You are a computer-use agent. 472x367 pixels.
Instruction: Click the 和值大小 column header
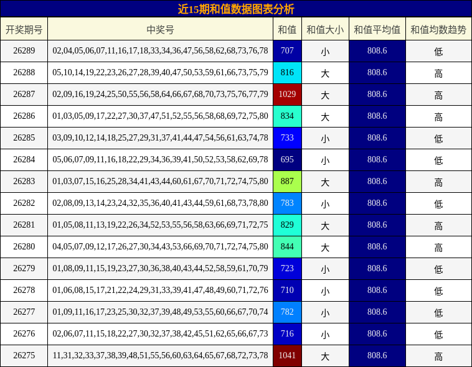point(325,29)
